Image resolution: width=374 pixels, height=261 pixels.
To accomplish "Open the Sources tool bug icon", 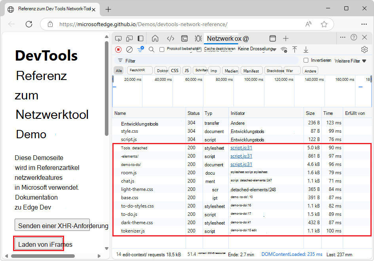I will [x=198, y=38].
